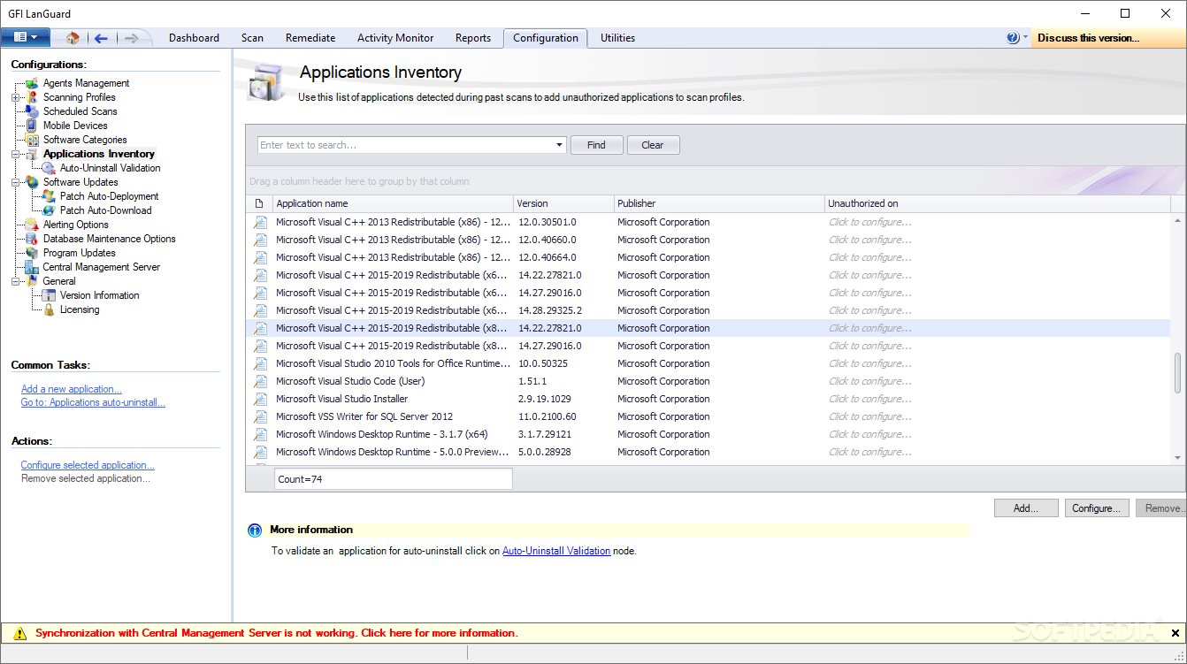
Task: Click the Add... button
Action: (x=1026, y=508)
